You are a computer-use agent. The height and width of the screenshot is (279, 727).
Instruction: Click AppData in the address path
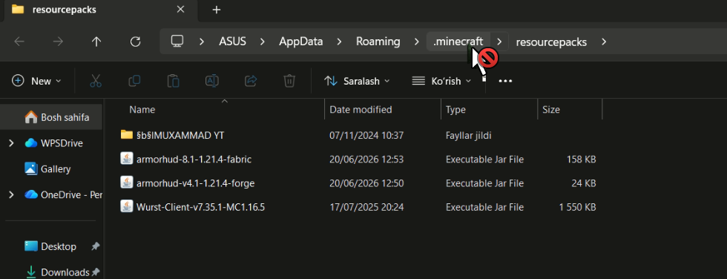click(x=301, y=42)
